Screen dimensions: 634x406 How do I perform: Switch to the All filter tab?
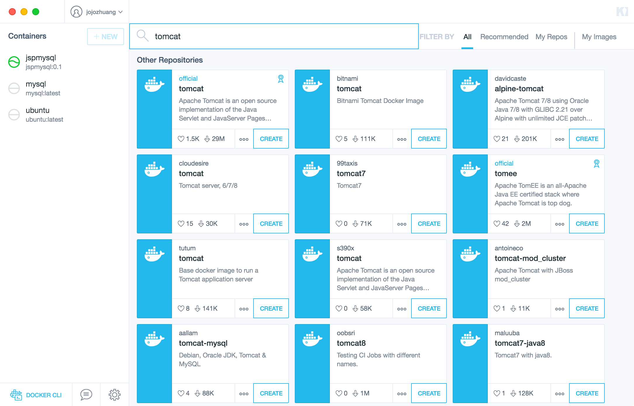pos(467,37)
